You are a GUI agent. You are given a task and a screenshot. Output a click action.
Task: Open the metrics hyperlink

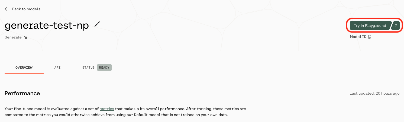(x=107, y=109)
